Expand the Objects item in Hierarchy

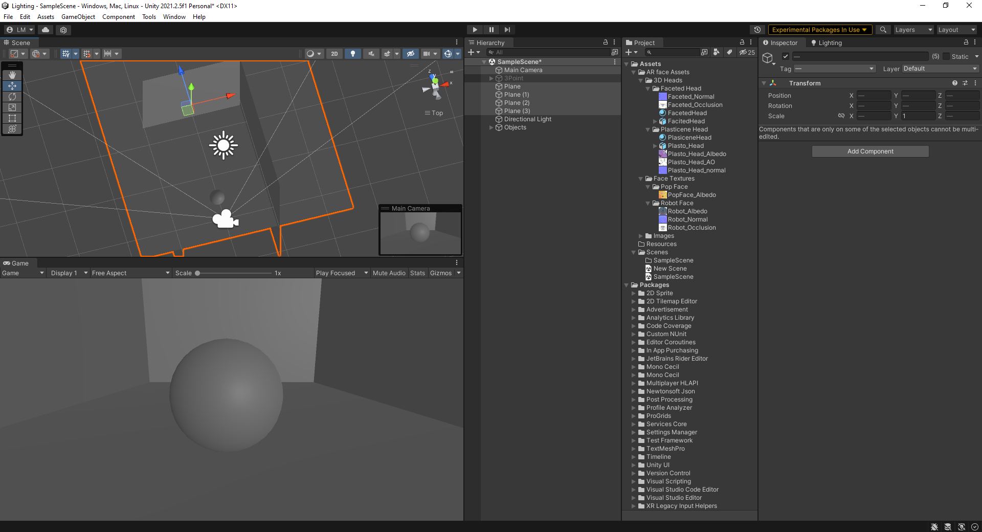click(x=492, y=127)
